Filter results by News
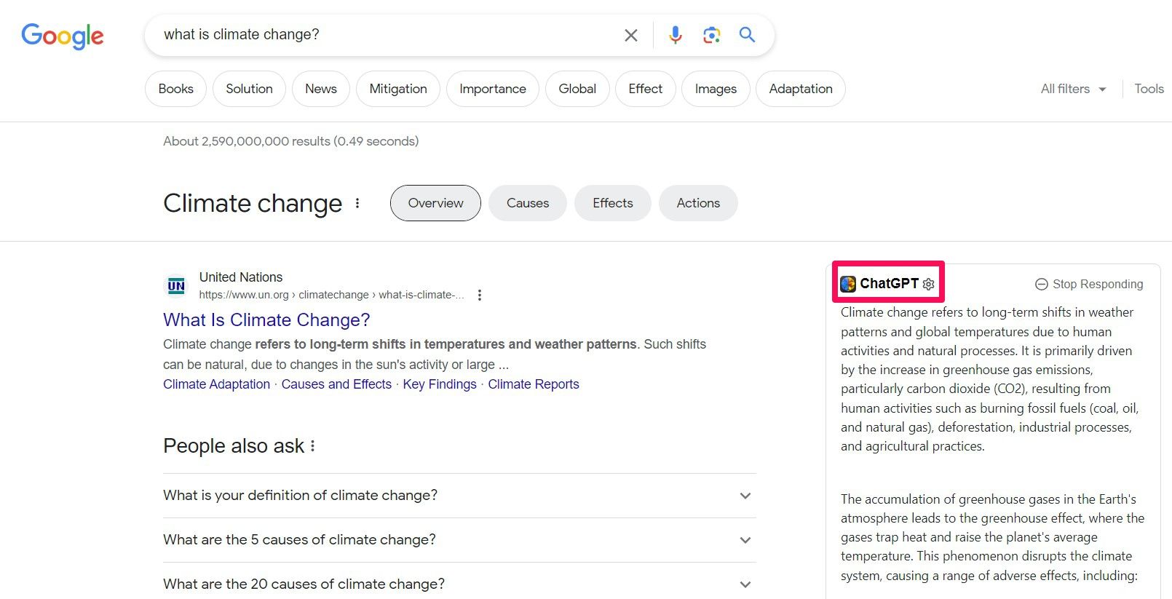Viewport: 1172px width, 599px height. coord(320,88)
